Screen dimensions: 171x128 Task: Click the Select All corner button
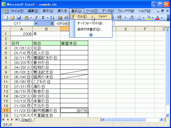coord(6,29)
